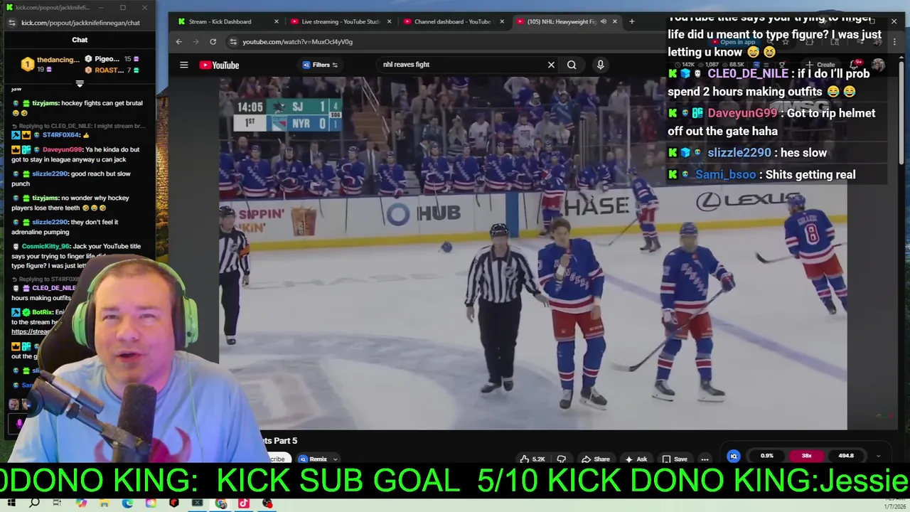The width and height of the screenshot is (910, 512).
Task: Collapse the Kick chat leaderboard handle
Action: click(80, 83)
